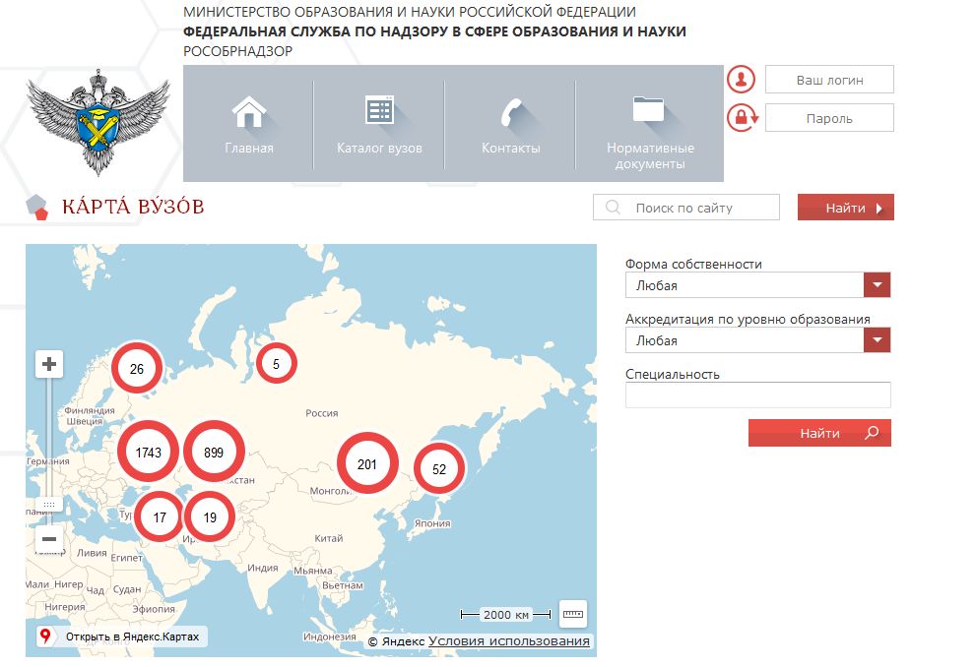Zoom in with the map plus button
The width and height of the screenshot is (976, 667).
pyautogui.click(x=49, y=364)
